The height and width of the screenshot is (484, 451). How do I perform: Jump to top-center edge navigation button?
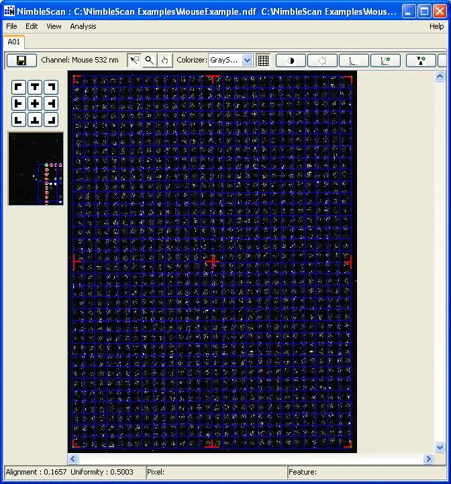coord(35,87)
